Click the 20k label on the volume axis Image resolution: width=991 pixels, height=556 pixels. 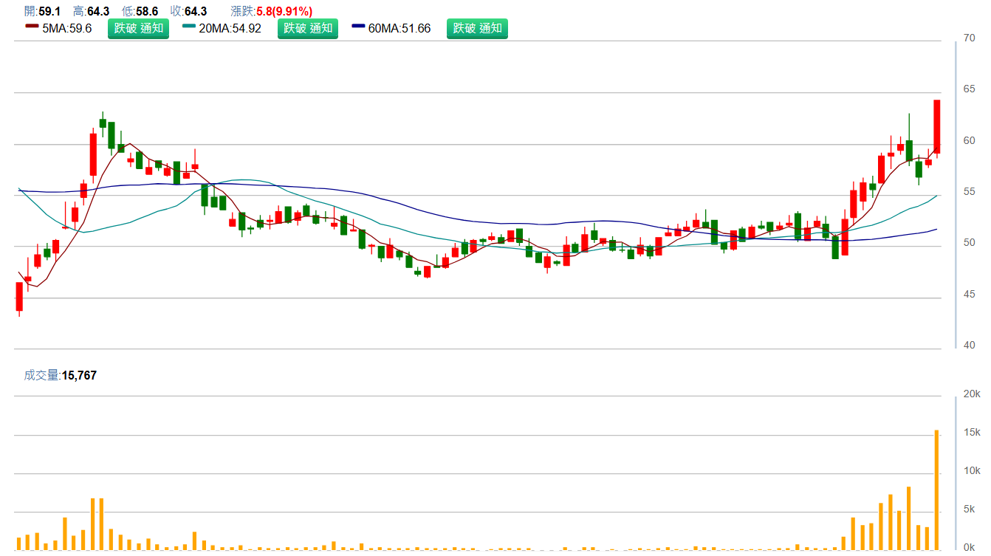coord(973,394)
